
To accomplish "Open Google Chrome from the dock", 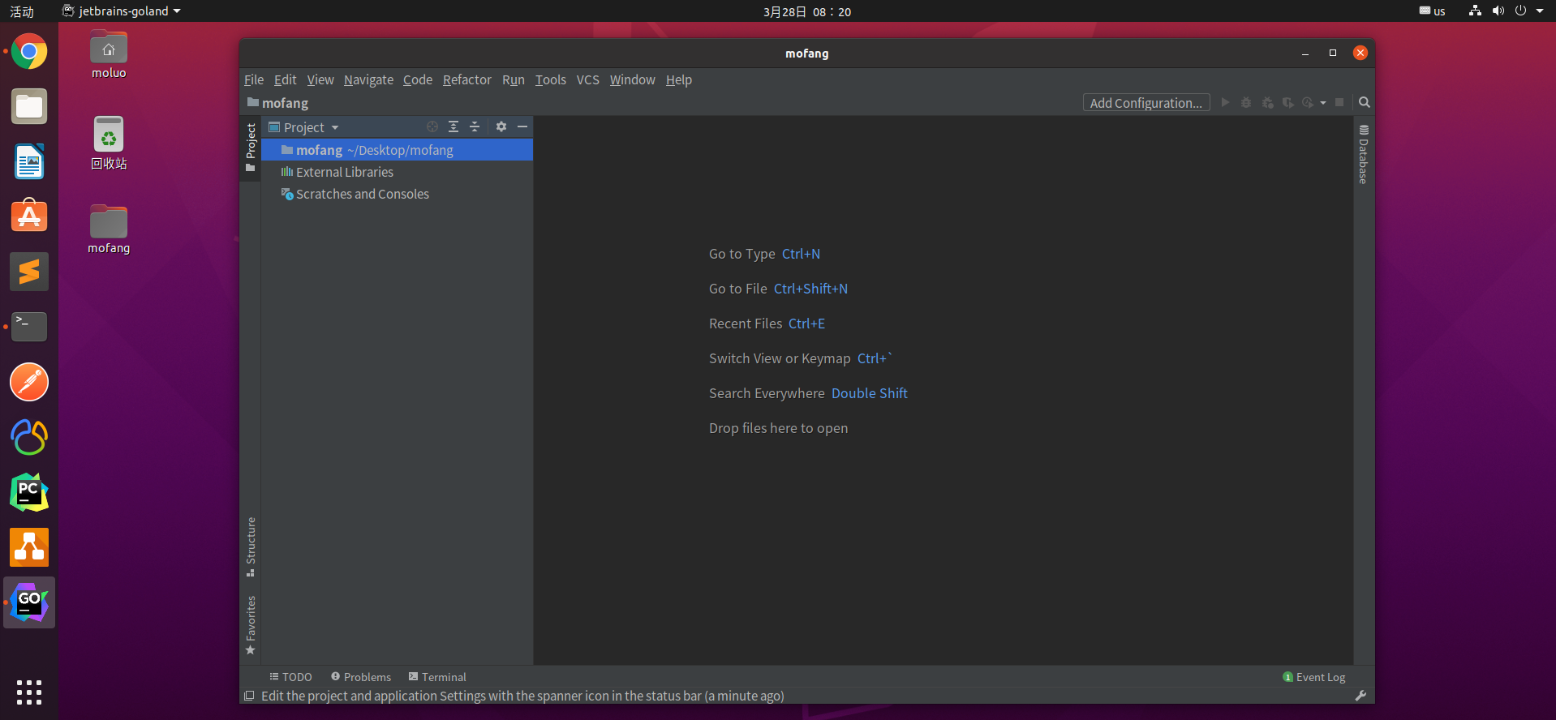I will [29, 52].
